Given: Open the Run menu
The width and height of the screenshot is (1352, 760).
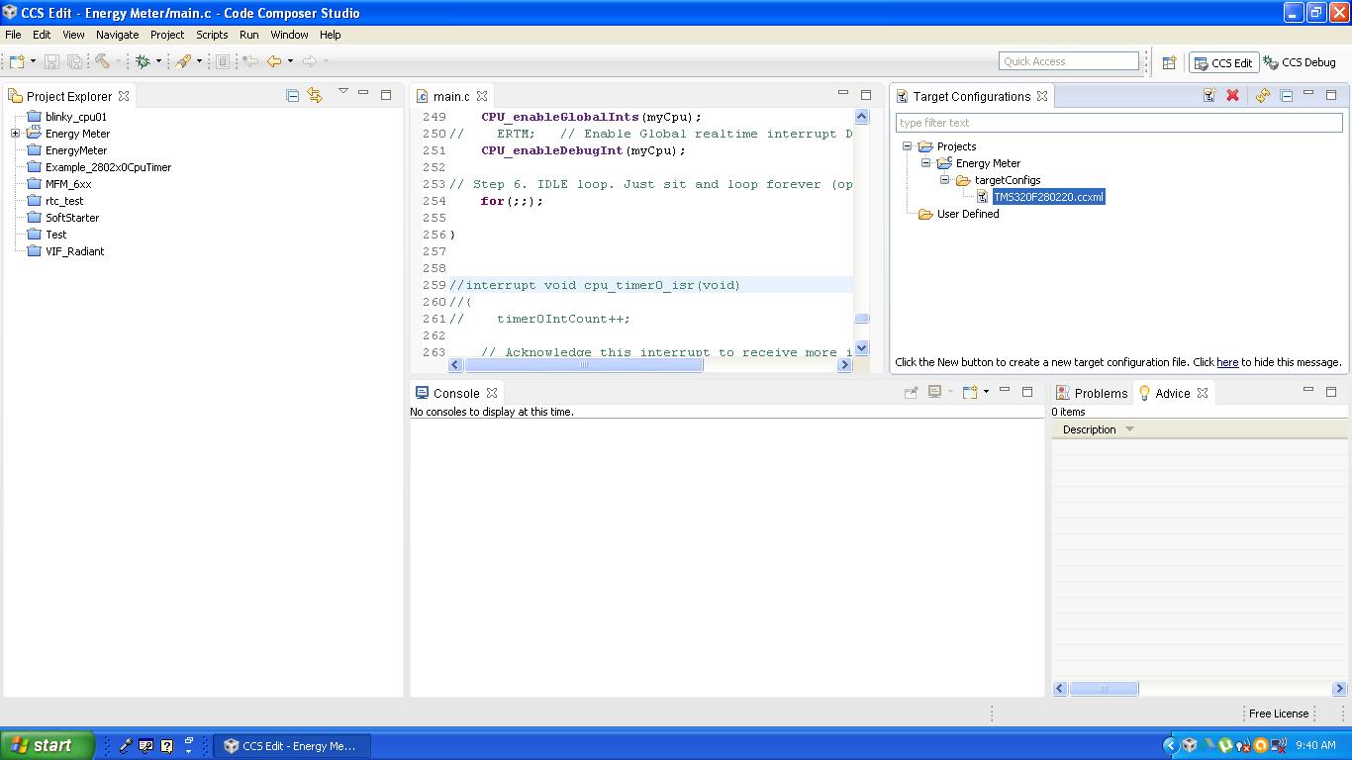Looking at the screenshot, I should pyautogui.click(x=248, y=35).
